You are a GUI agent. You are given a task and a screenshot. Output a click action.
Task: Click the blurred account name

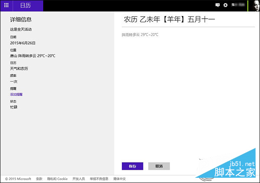(238, 6)
